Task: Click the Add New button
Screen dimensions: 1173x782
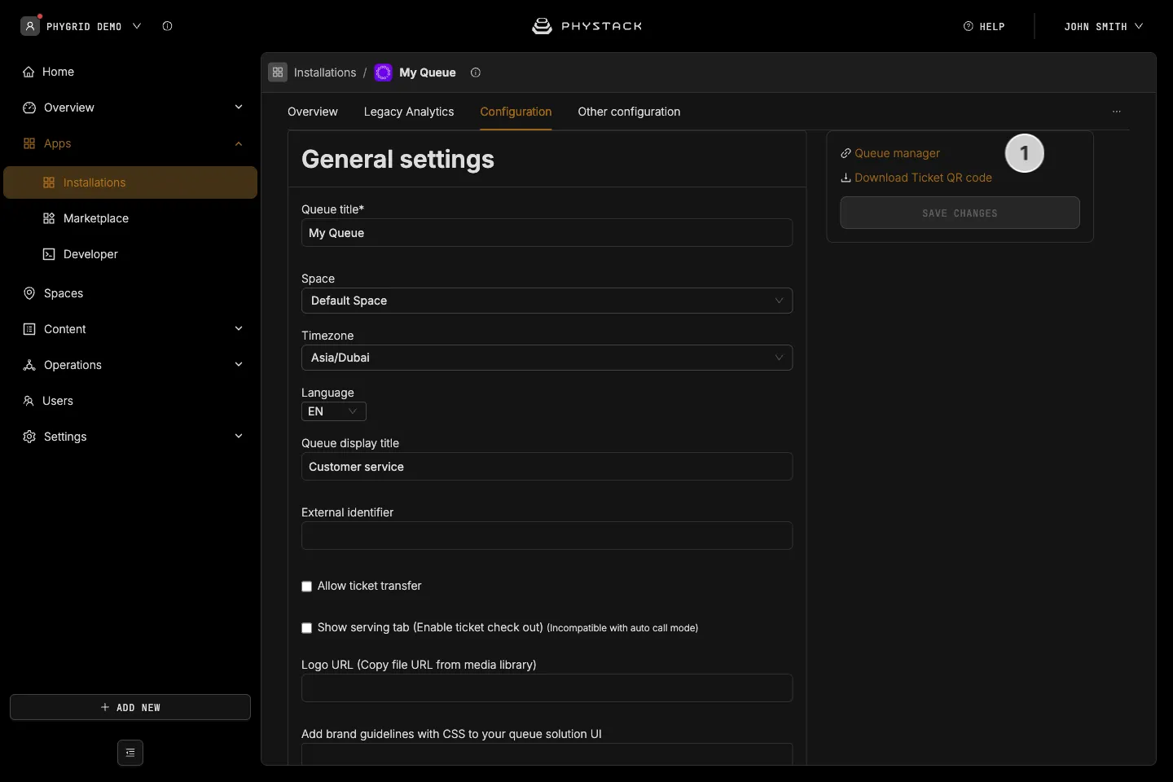Action: 130,707
